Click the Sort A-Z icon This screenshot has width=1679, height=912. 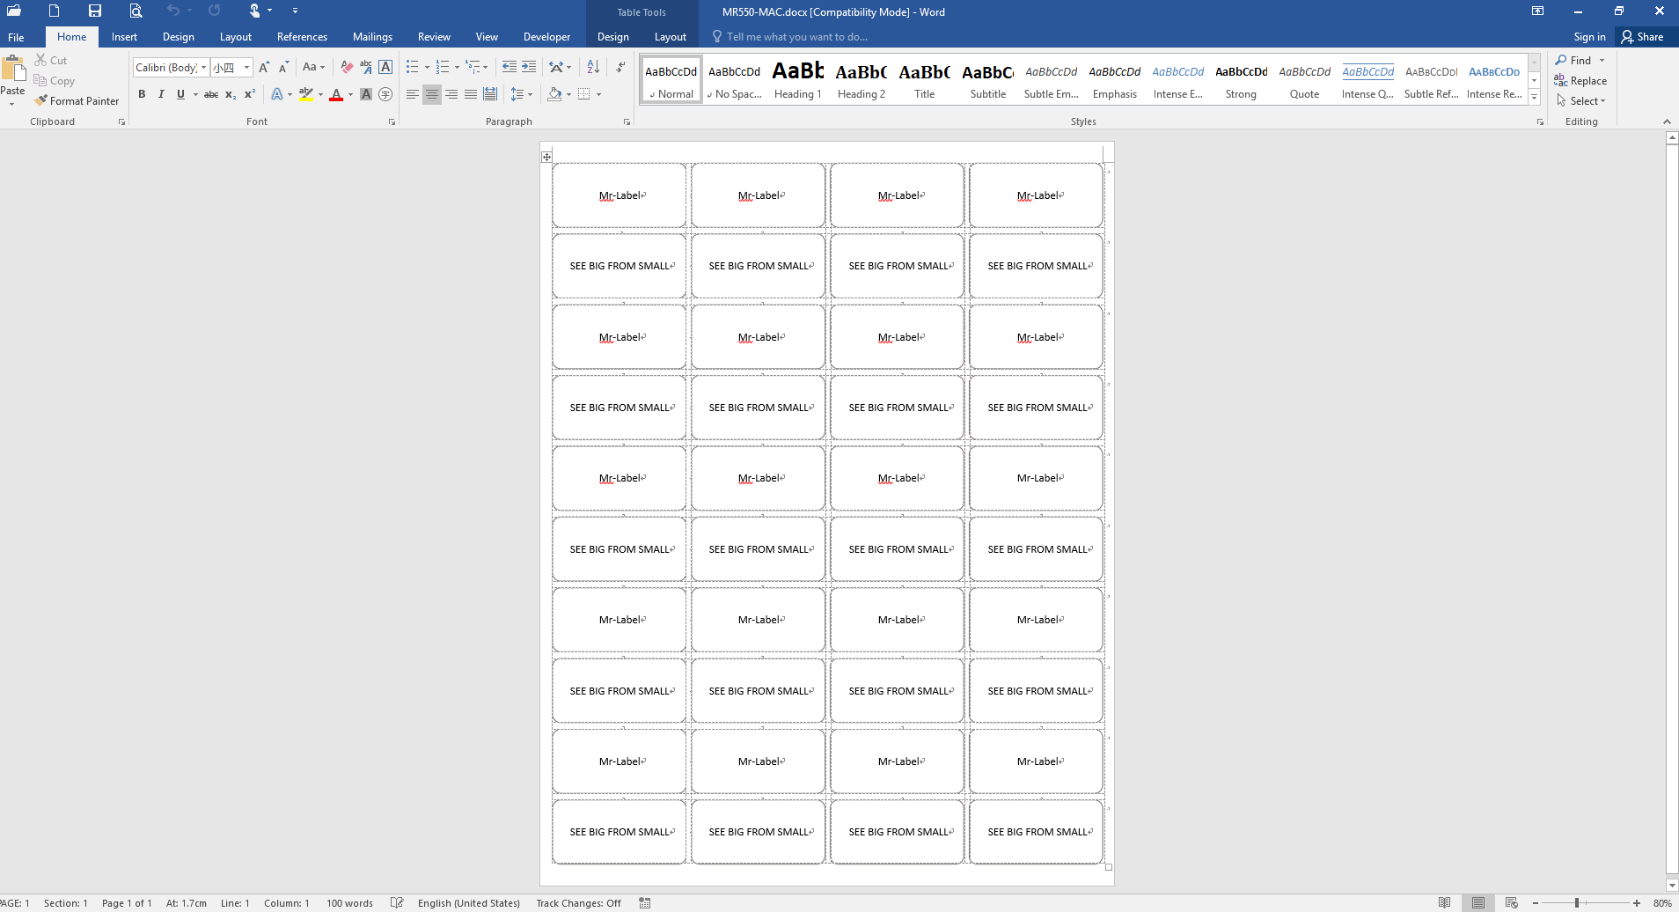pyautogui.click(x=593, y=68)
